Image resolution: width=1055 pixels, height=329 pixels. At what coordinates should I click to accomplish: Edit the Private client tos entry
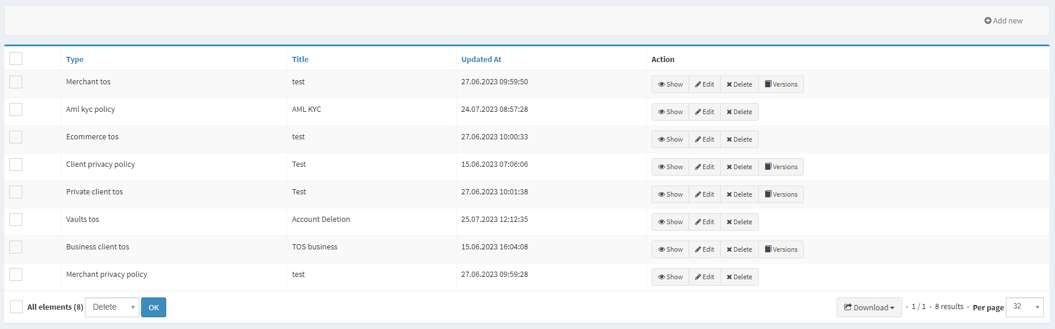pyautogui.click(x=704, y=194)
